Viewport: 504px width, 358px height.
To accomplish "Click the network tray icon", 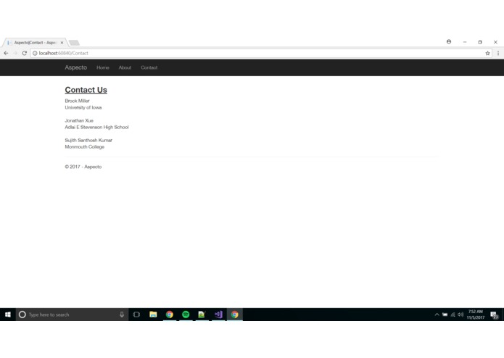I will point(453,315).
